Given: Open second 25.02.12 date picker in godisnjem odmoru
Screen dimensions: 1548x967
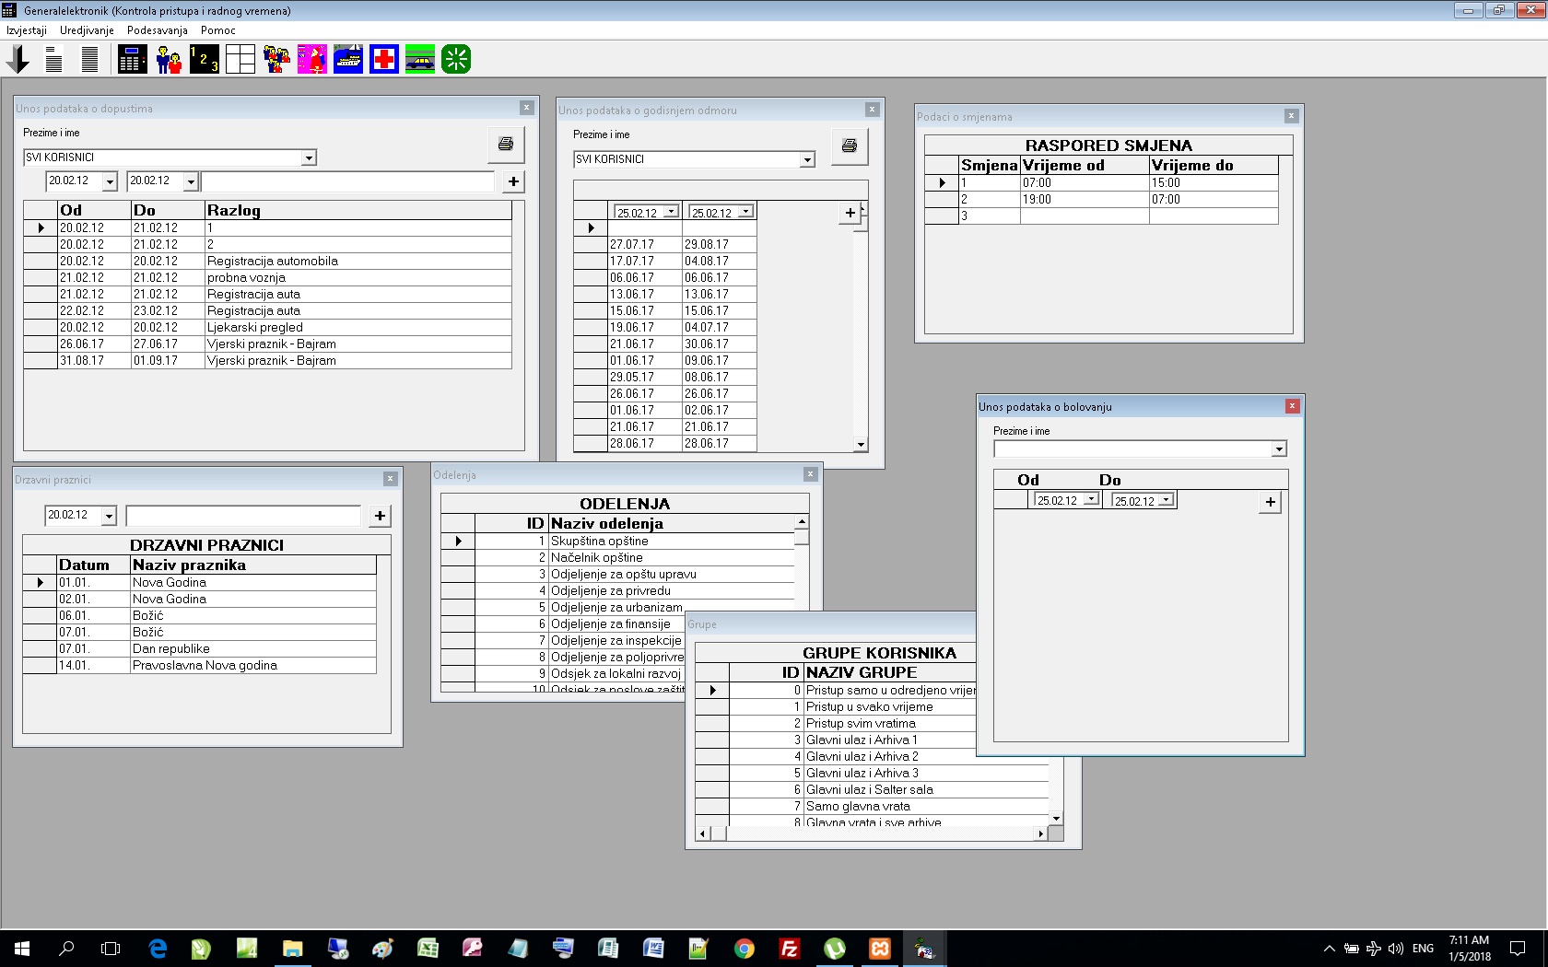Looking at the screenshot, I should click(x=745, y=212).
